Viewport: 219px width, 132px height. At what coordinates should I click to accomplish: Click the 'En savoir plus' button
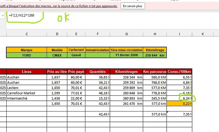click(133, 6)
